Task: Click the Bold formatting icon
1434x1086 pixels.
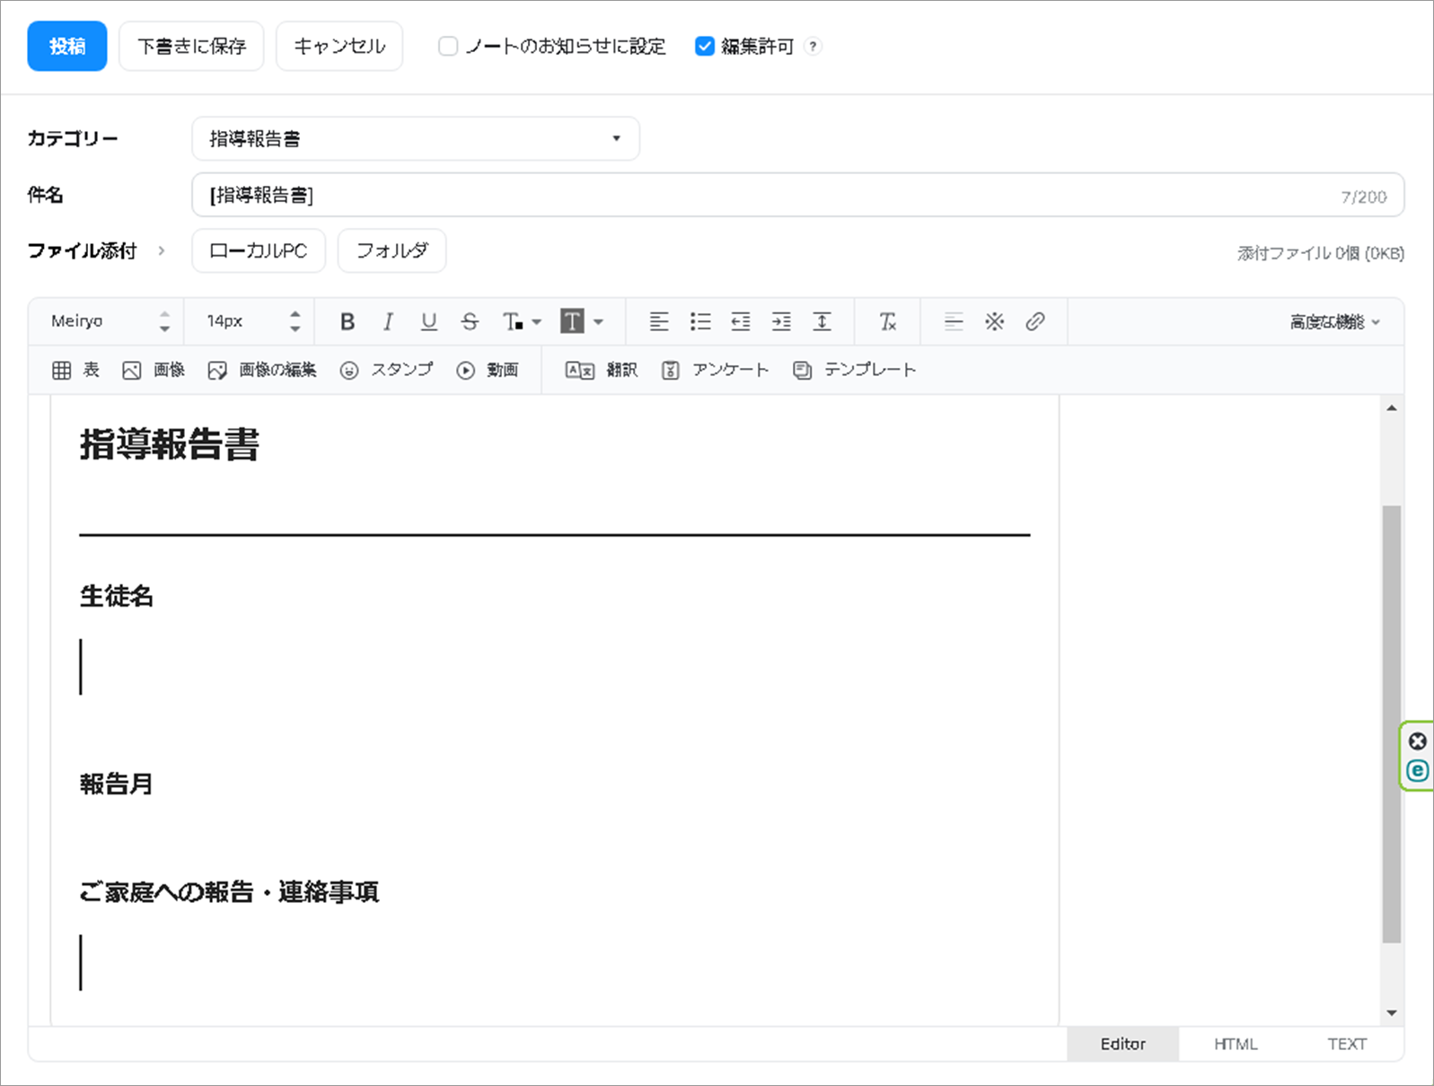Action: coord(348,321)
